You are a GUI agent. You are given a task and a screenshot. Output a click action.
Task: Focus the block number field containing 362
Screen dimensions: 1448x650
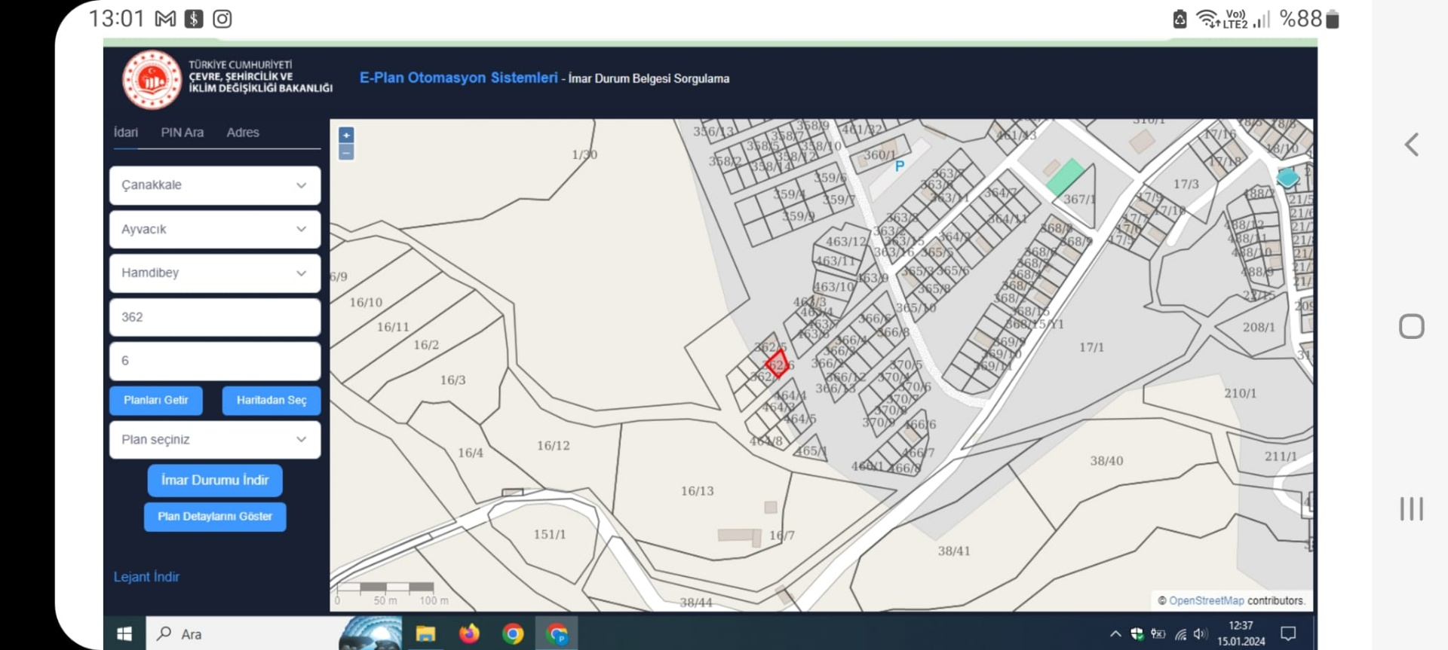click(x=215, y=317)
